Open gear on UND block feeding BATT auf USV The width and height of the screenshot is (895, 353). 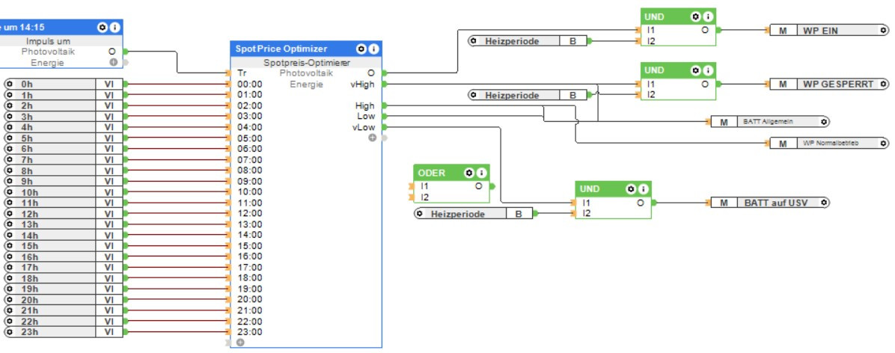[631, 188]
